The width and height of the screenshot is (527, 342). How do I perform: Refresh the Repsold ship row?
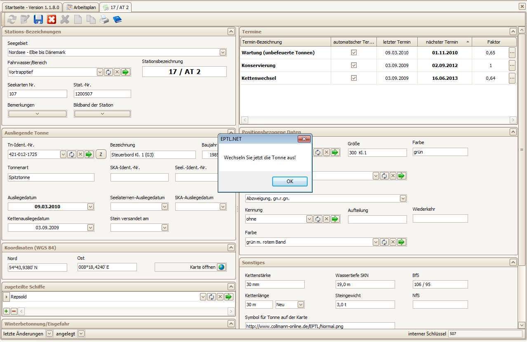click(x=211, y=297)
